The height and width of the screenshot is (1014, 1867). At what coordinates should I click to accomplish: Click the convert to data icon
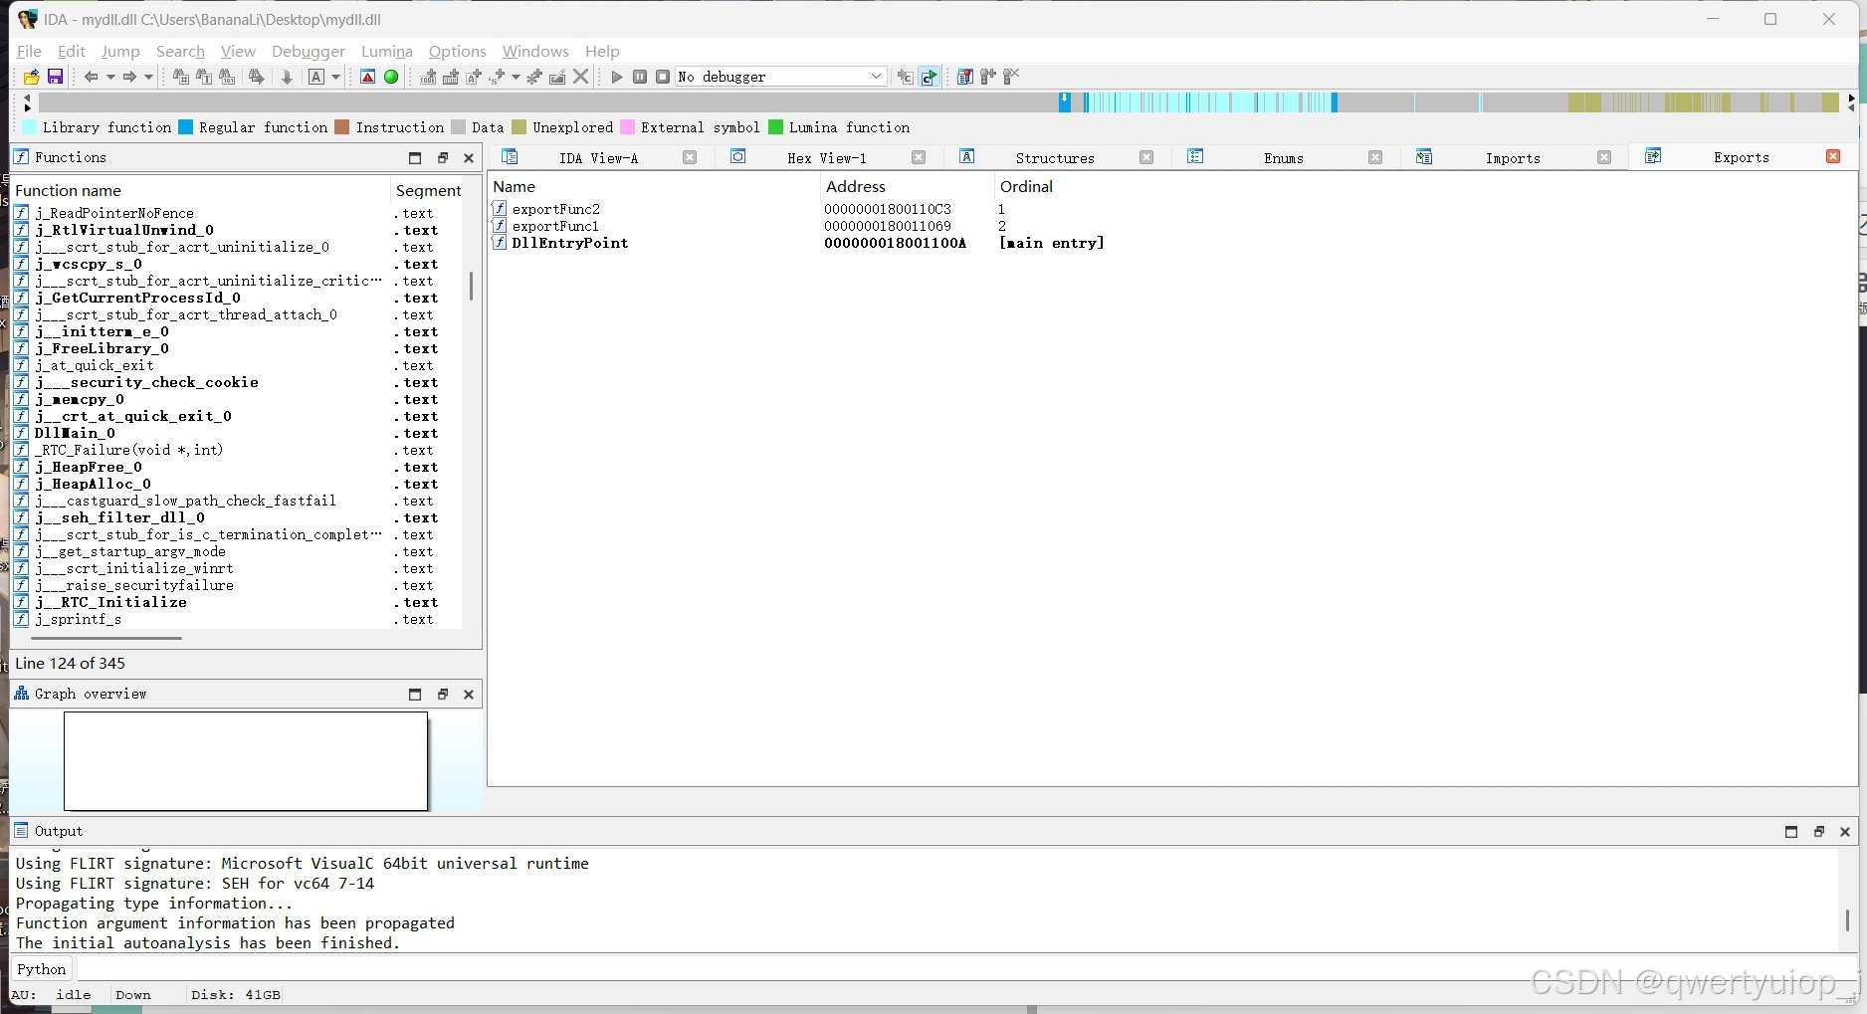click(451, 77)
